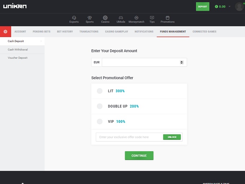
Task: Select the DOUBLE UP 200% offer
Action: [x=100, y=106]
